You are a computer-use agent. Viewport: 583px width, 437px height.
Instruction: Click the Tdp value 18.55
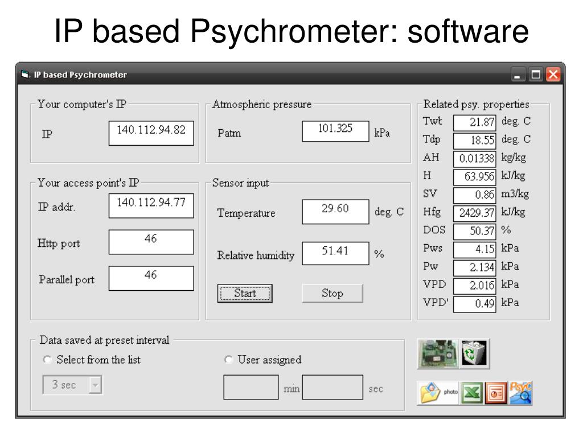pyautogui.click(x=475, y=141)
